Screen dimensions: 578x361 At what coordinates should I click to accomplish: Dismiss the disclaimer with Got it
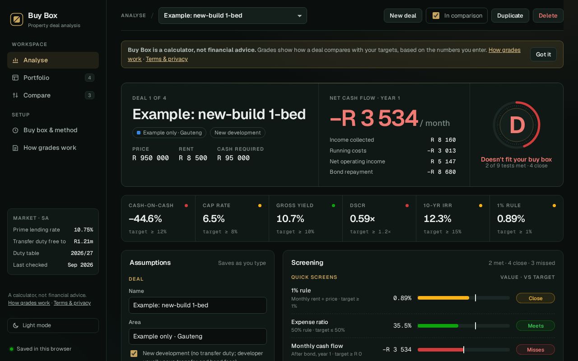click(543, 55)
